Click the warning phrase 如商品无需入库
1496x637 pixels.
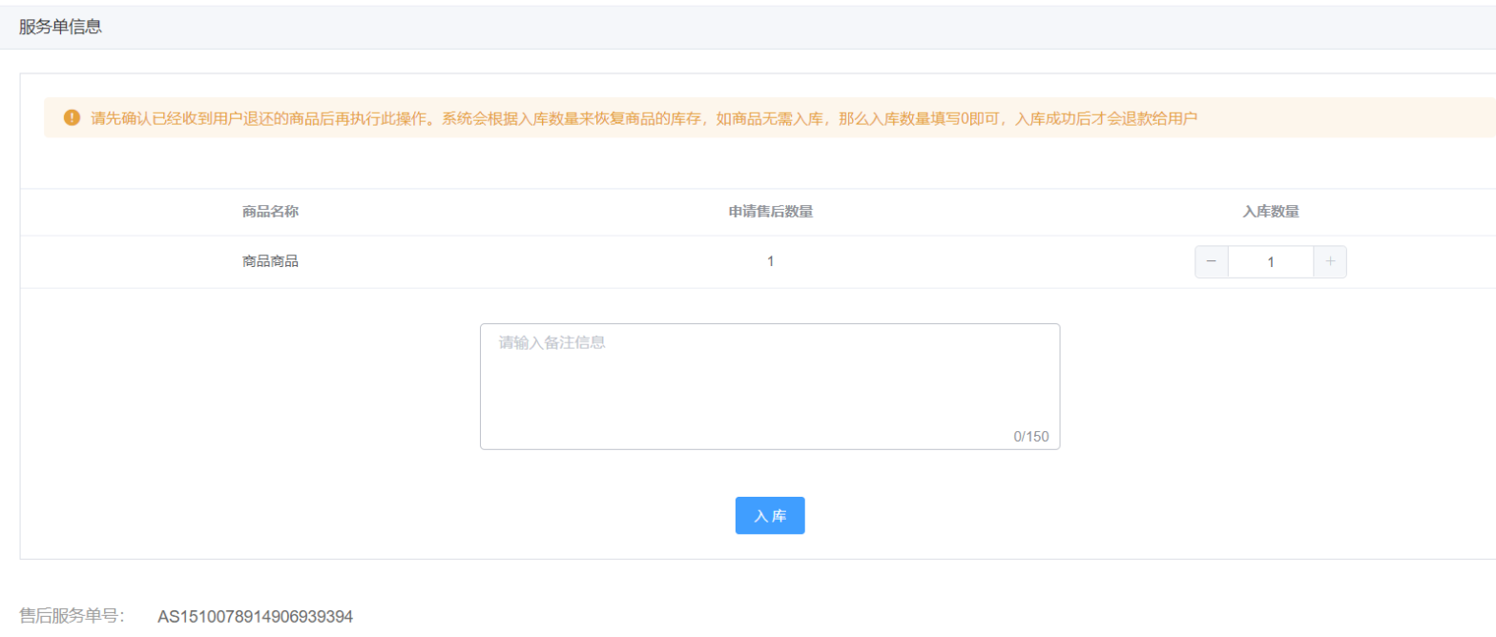pyautogui.click(x=769, y=118)
